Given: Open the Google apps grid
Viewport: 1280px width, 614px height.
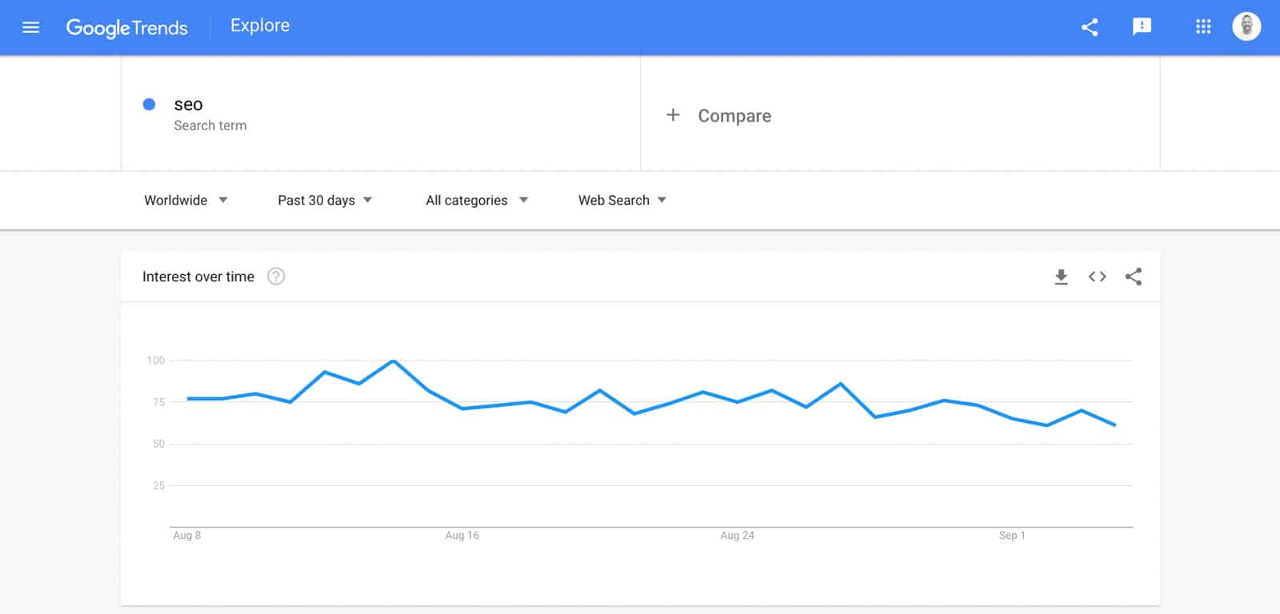Looking at the screenshot, I should point(1203,27).
